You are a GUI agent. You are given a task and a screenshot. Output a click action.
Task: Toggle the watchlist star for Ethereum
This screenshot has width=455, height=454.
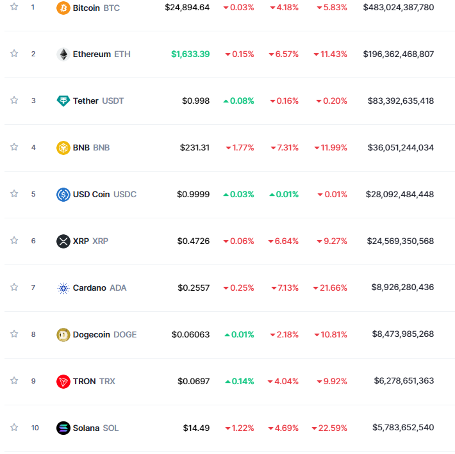[14, 54]
